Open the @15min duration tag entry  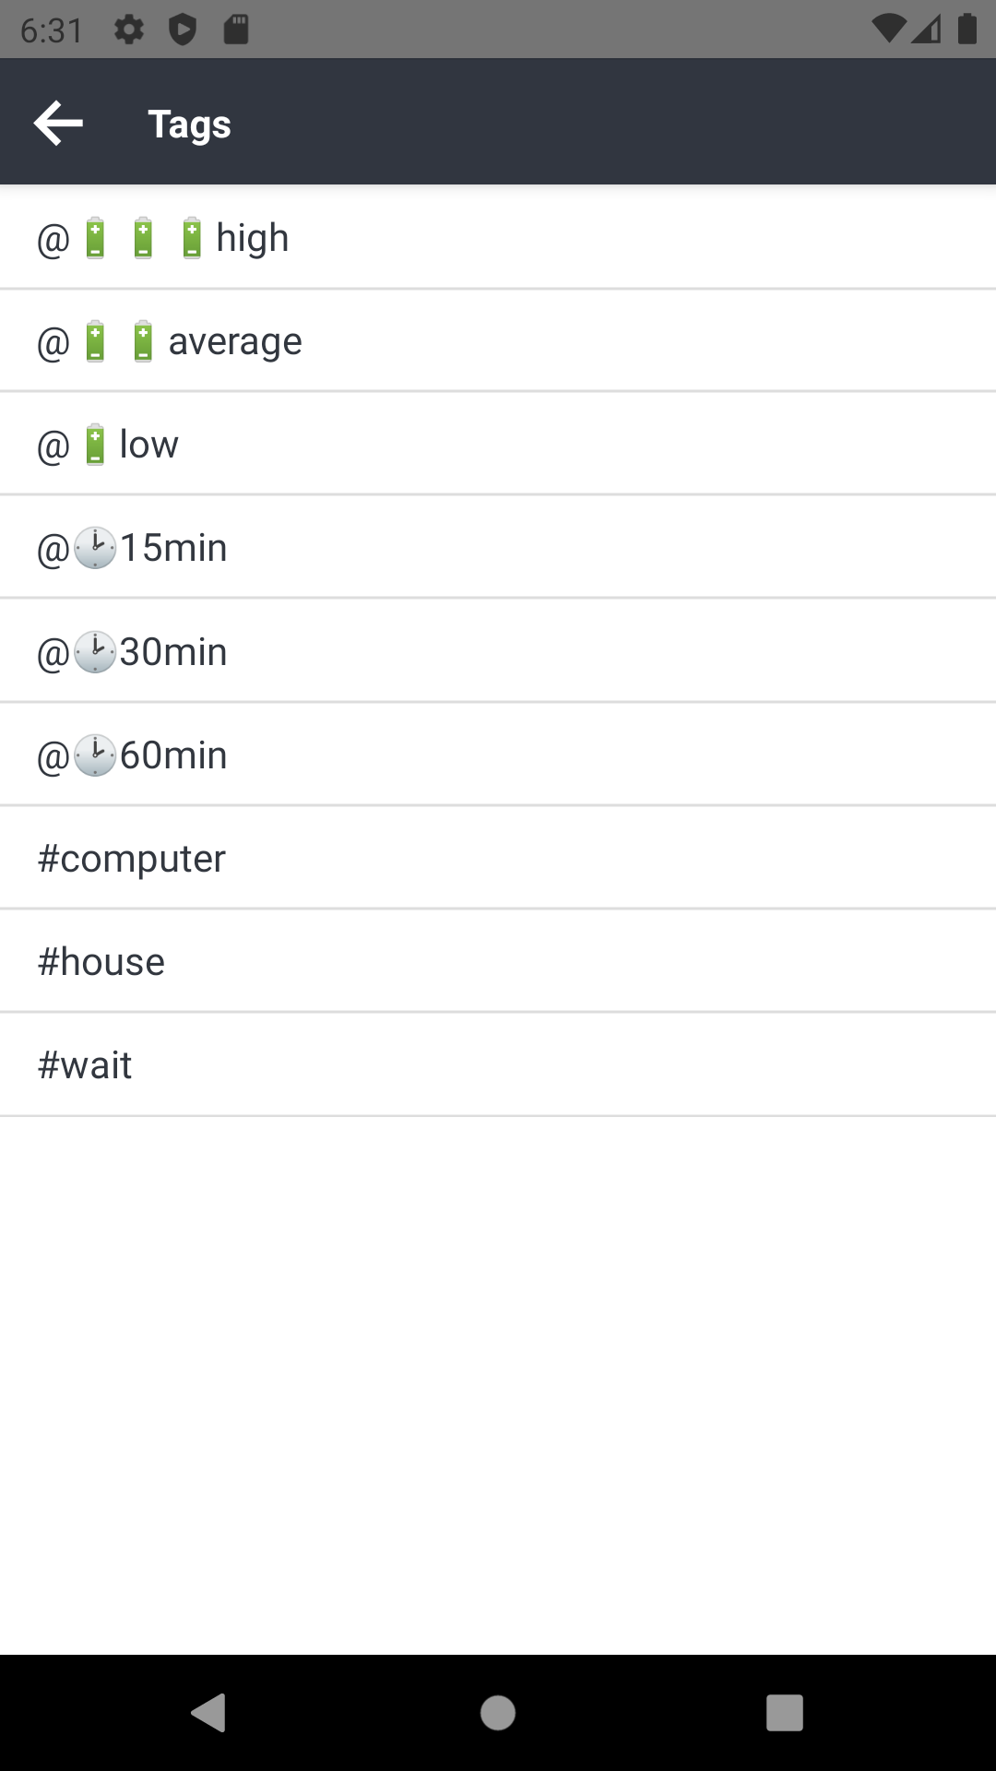[132, 546]
